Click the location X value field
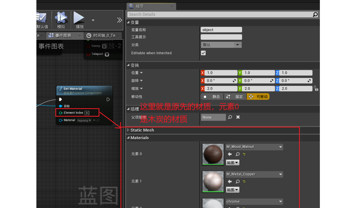Image resolution: width=356 pixels, height=208 pixels. [x=221, y=73]
